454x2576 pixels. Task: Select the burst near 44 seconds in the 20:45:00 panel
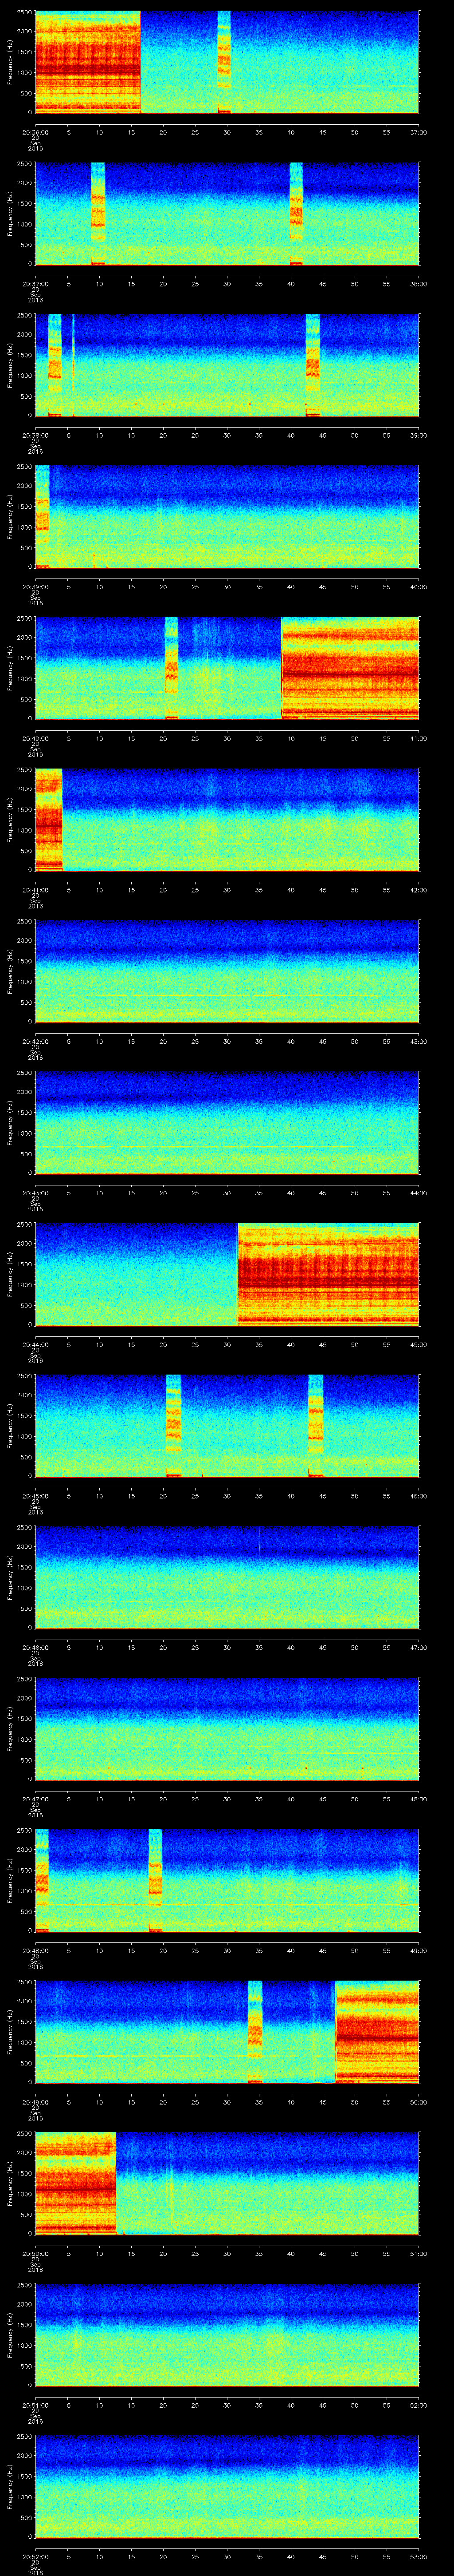pyautogui.click(x=315, y=1425)
